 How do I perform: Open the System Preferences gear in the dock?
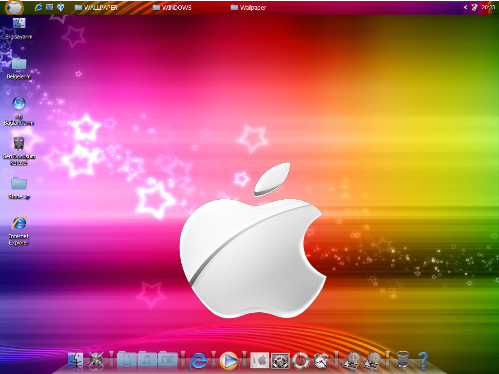(x=280, y=361)
